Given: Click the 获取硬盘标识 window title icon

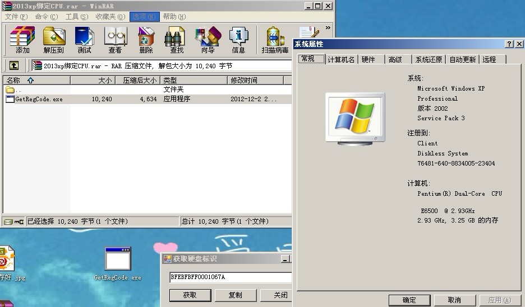Looking at the screenshot, I should pos(167,258).
